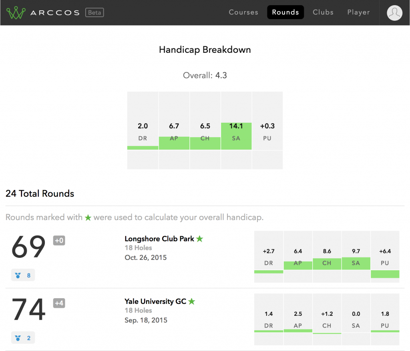Select the Rounds tab

click(x=285, y=12)
